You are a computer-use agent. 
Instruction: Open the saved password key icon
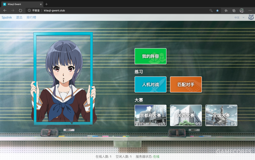(x=211, y=11)
